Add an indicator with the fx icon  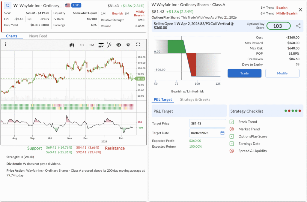point(109,45)
